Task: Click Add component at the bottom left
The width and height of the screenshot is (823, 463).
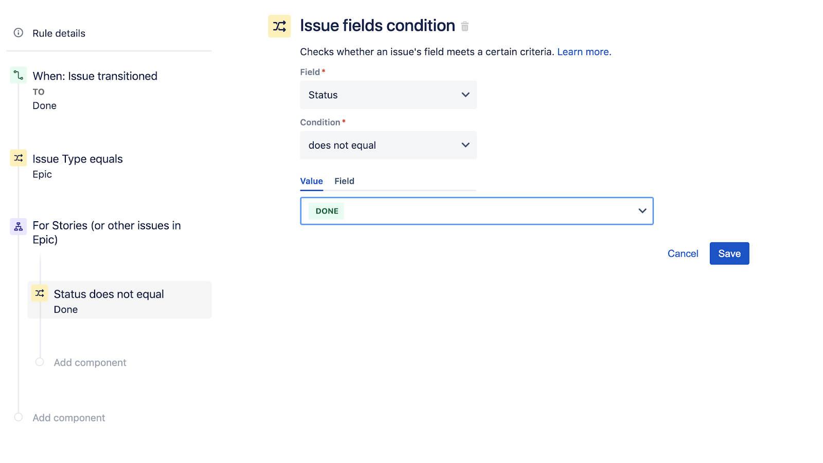Action: point(68,417)
